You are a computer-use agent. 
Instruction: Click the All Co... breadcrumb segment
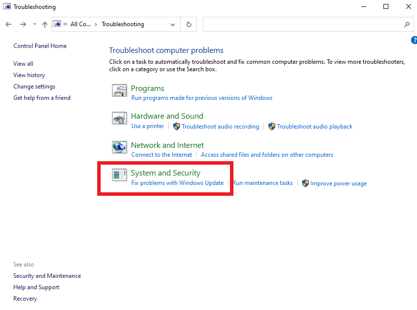pos(80,24)
